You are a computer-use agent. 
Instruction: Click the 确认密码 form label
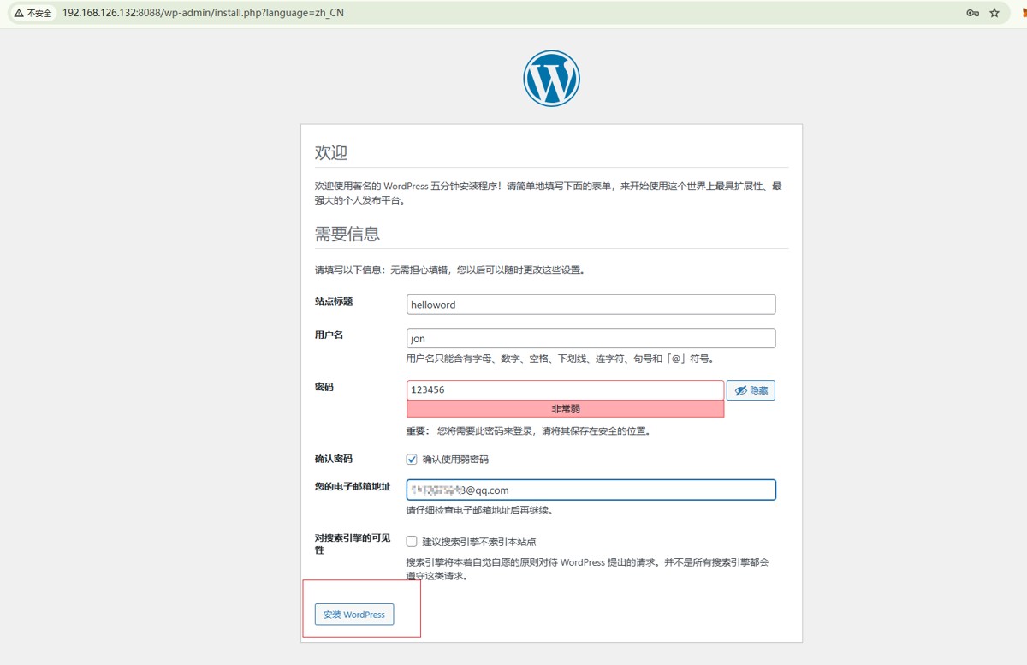(334, 460)
